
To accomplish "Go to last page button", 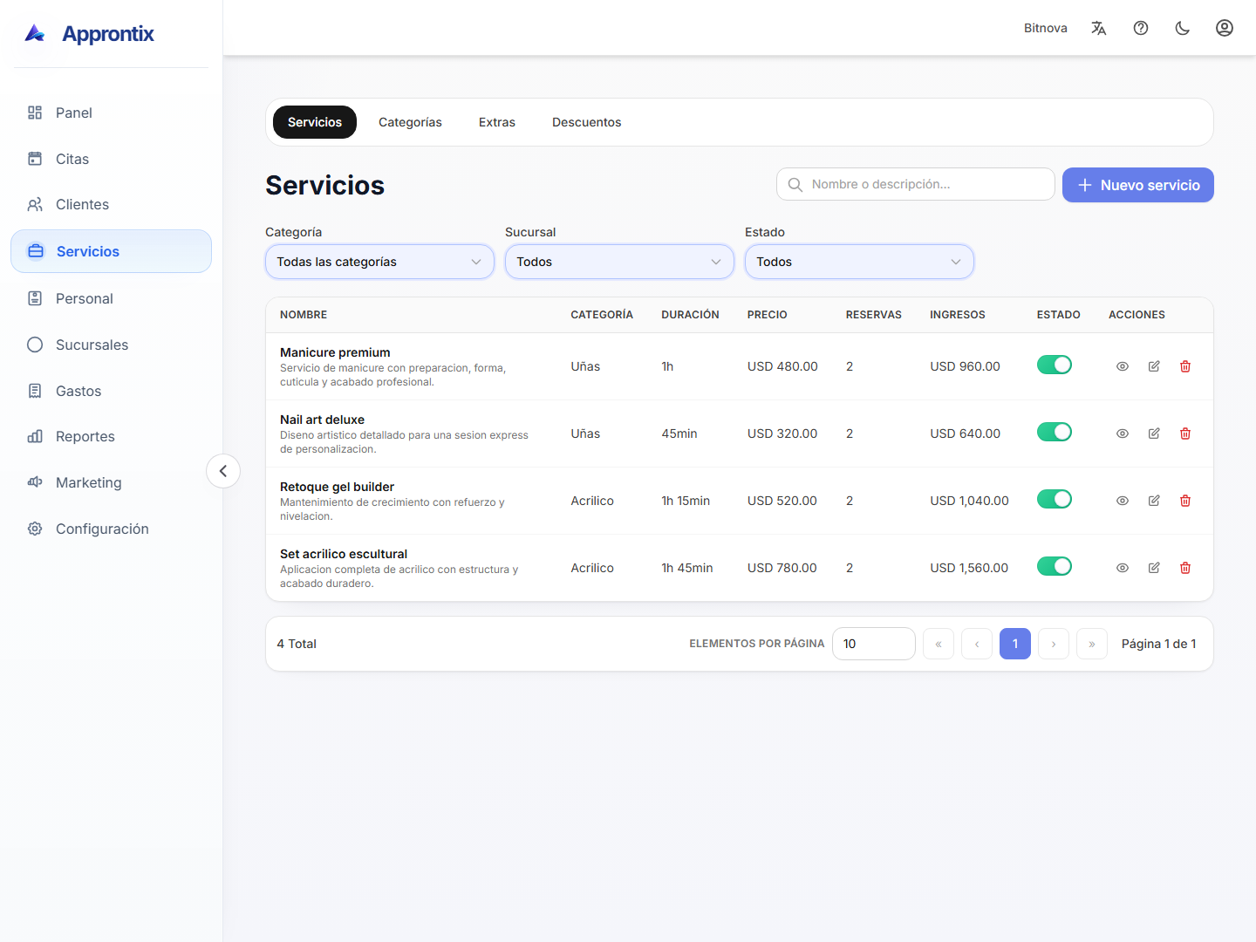I will [x=1092, y=644].
